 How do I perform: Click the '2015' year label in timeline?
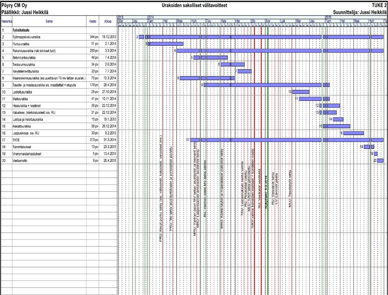point(328,17)
